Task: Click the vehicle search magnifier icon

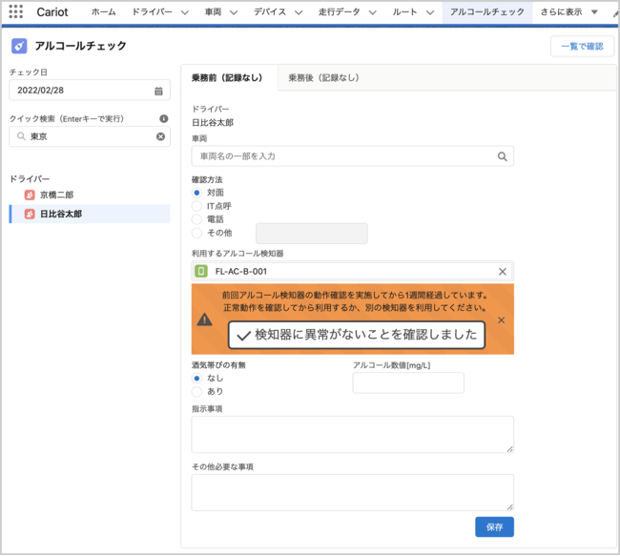Action: (x=503, y=156)
